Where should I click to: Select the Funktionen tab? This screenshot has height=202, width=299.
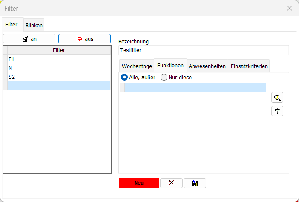170,66
